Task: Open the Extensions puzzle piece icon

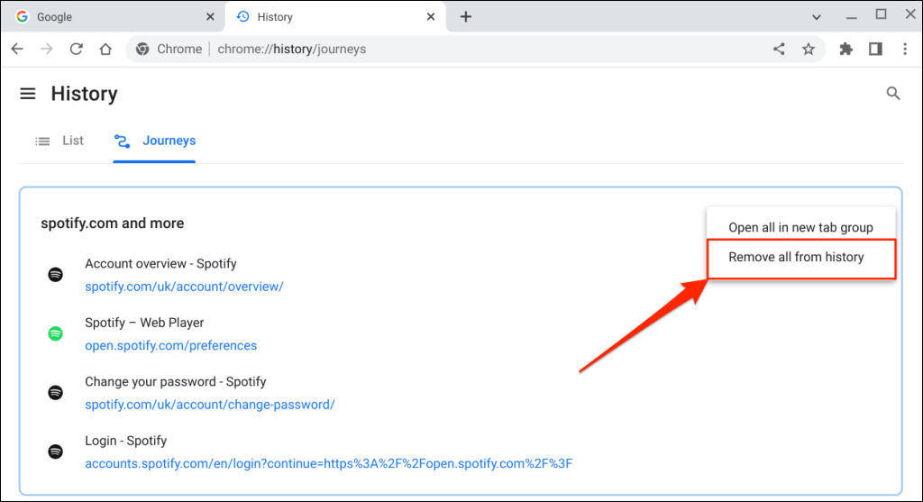Action: tap(845, 49)
